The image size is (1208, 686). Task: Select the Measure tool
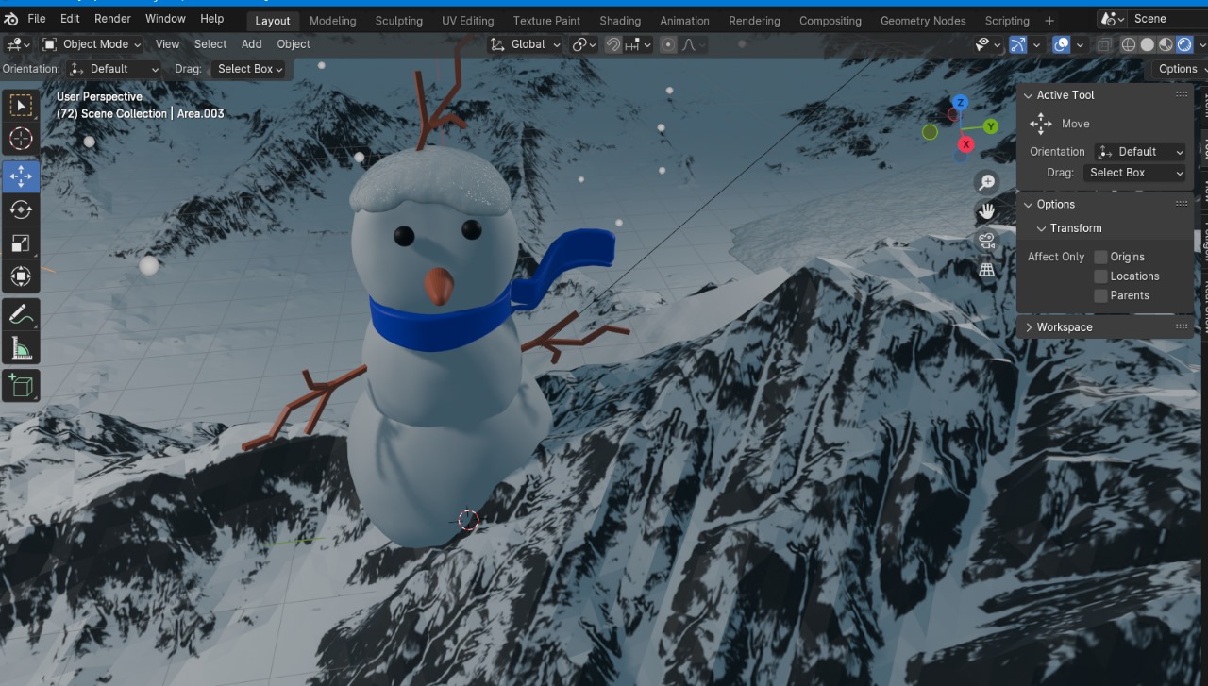[x=21, y=347]
